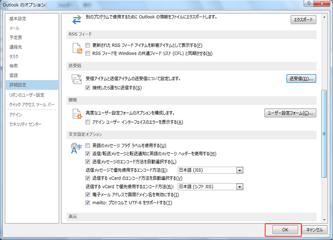The height and width of the screenshot is (240, 333).
Task: Toggle 返信/転送メッセージ English header checkbox
Action: click(x=87, y=154)
